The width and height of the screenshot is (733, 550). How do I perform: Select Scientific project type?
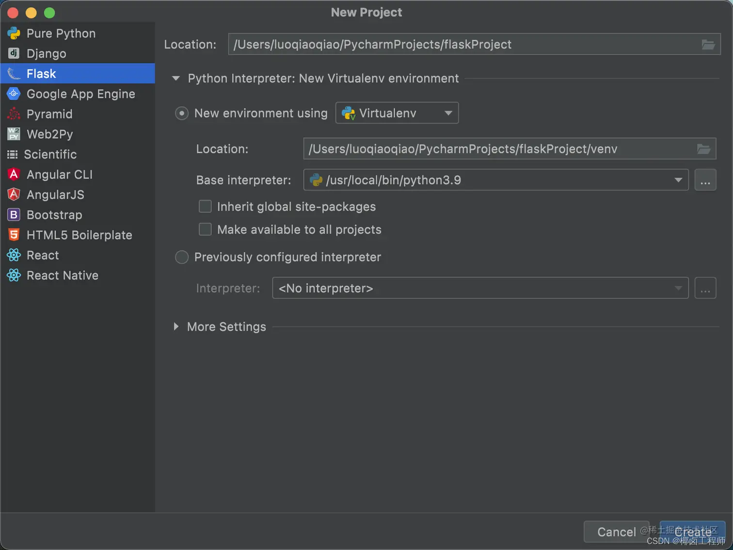(78, 154)
